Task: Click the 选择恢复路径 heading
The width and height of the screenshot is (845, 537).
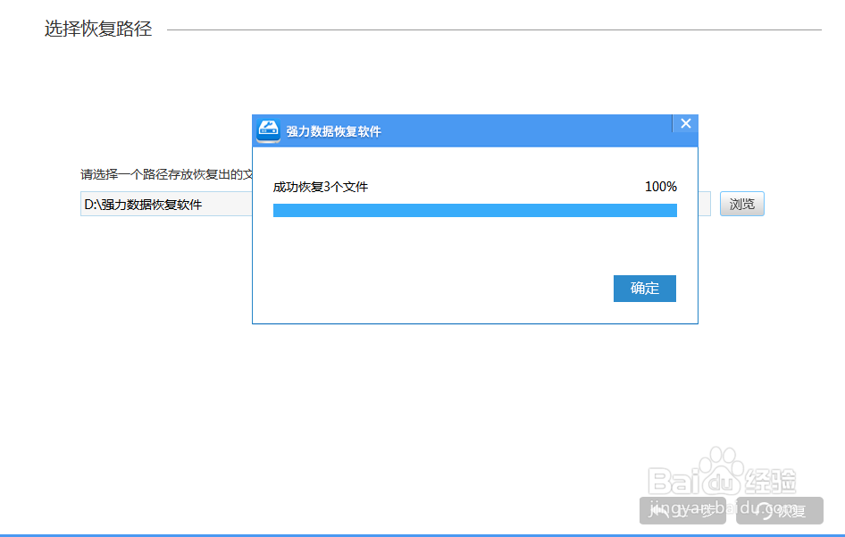Action: [x=98, y=29]
